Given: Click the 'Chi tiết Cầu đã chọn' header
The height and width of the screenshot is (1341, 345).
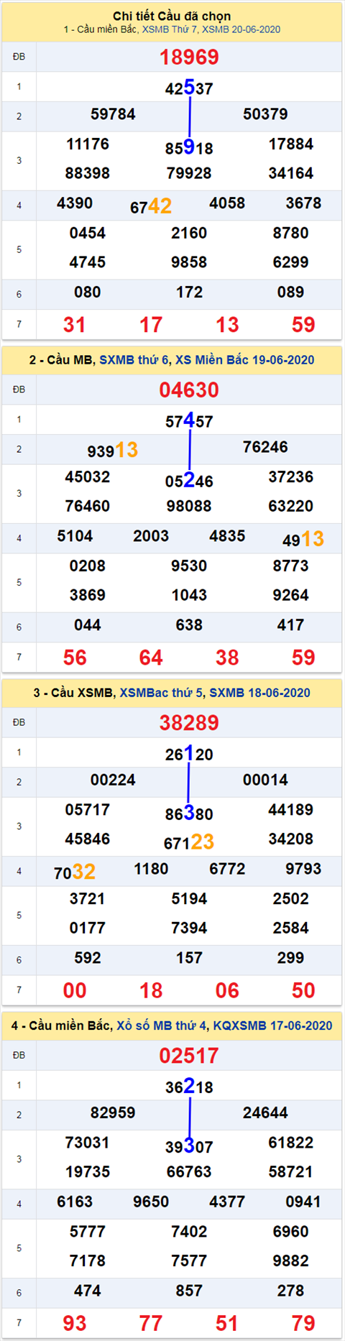Looking at the screenshot, I should [172, 16].
